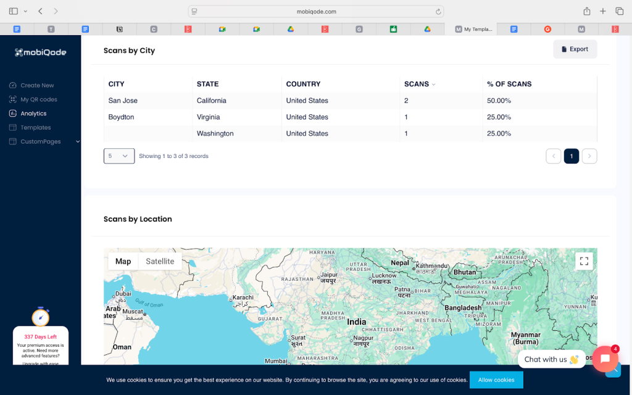Click the mobiQode logo
Viewport: 632px width, 395px height.
(x=41, y=52)
